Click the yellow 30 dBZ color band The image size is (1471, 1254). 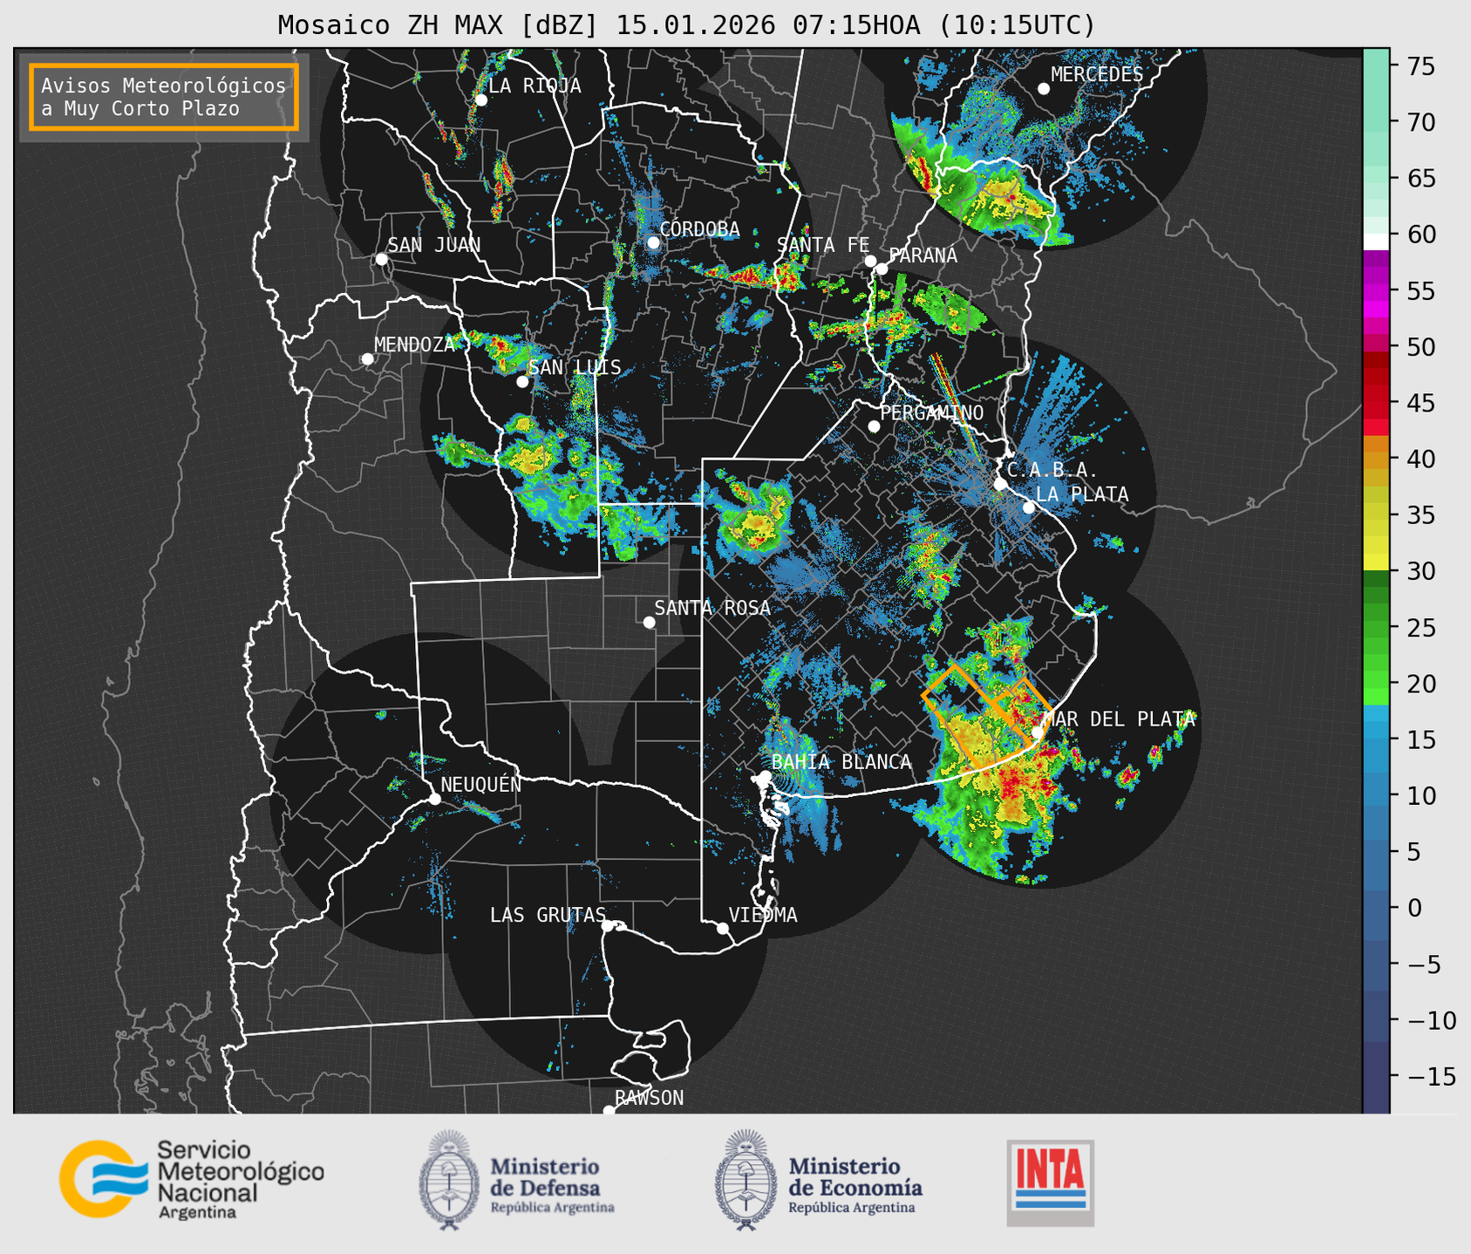pyautogui.click(x=1376, y=562)
